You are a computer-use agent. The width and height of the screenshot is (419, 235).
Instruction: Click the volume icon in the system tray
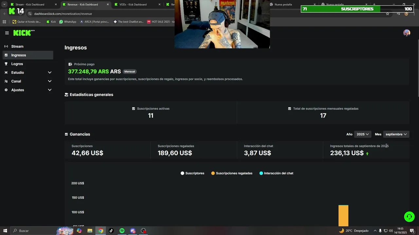click(391, 231)
